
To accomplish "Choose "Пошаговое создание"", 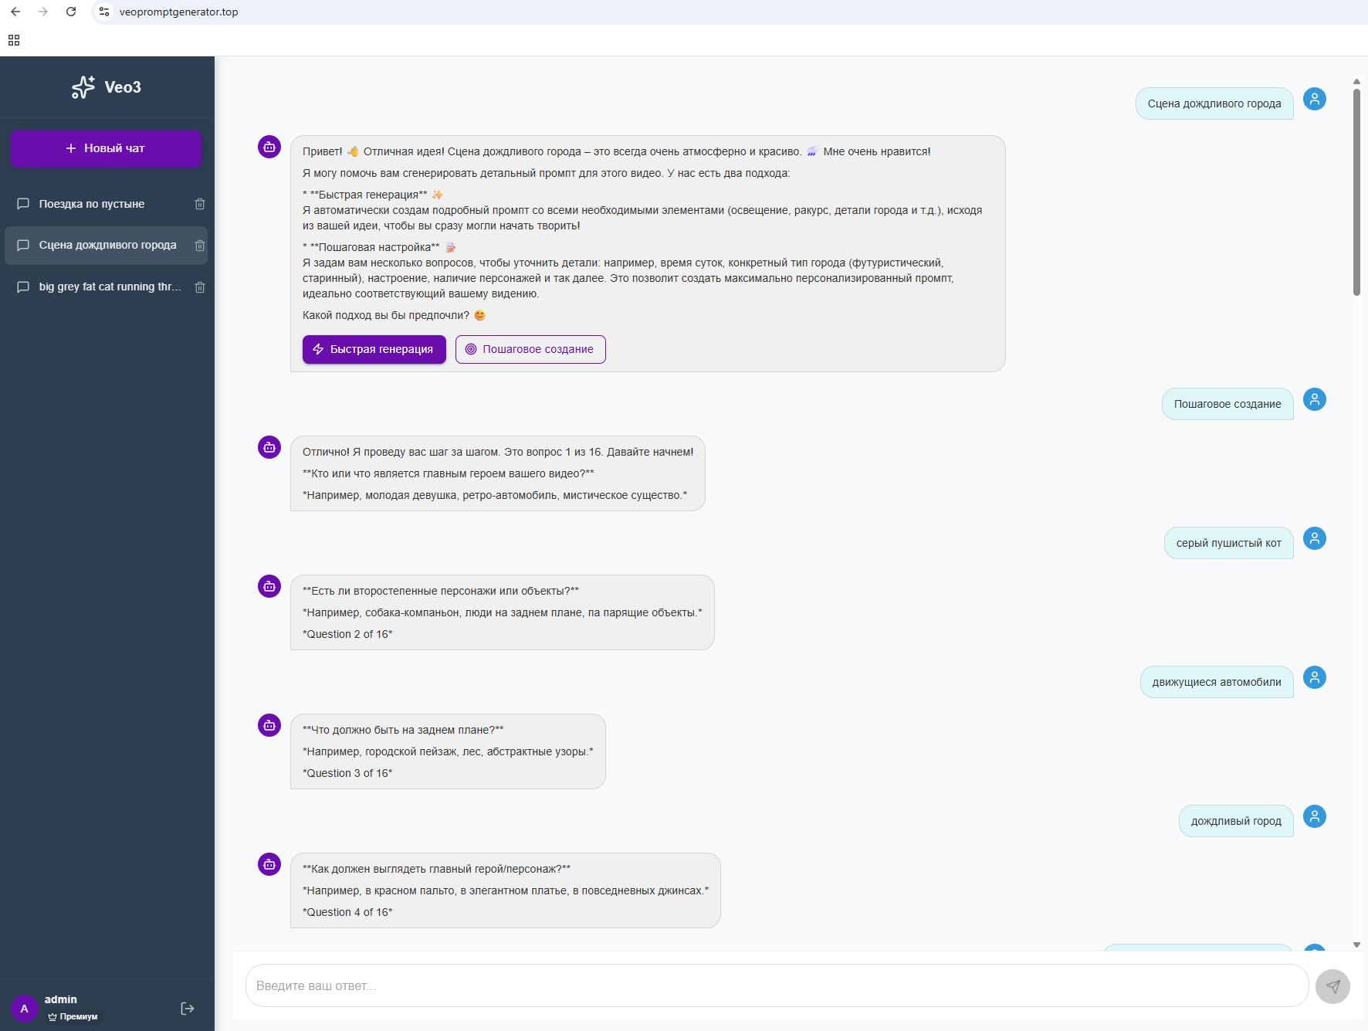I will pos(530,349).
